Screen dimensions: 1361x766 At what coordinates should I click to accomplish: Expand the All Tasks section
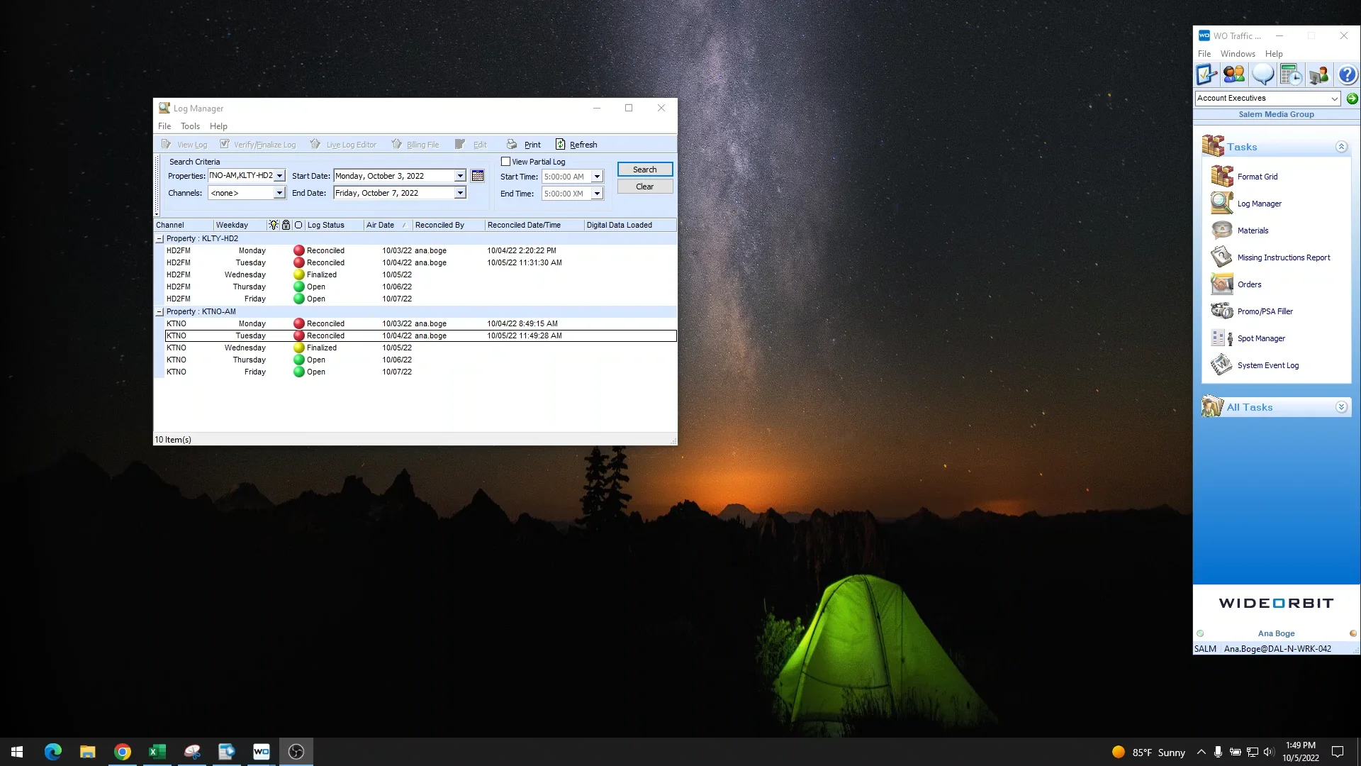click(x=1340, y=406)
